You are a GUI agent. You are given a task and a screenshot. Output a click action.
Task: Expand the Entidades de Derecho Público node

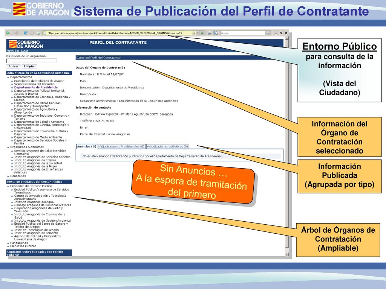pos(31,186)
